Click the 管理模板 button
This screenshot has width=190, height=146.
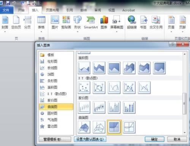coord(55,139)
